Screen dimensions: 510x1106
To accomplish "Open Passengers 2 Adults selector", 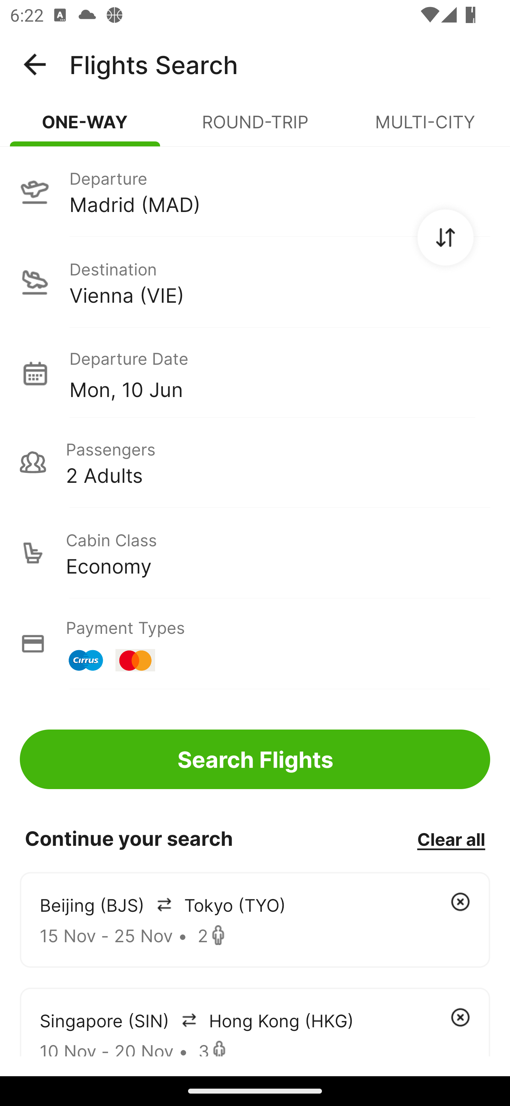I will pos(255,462).
